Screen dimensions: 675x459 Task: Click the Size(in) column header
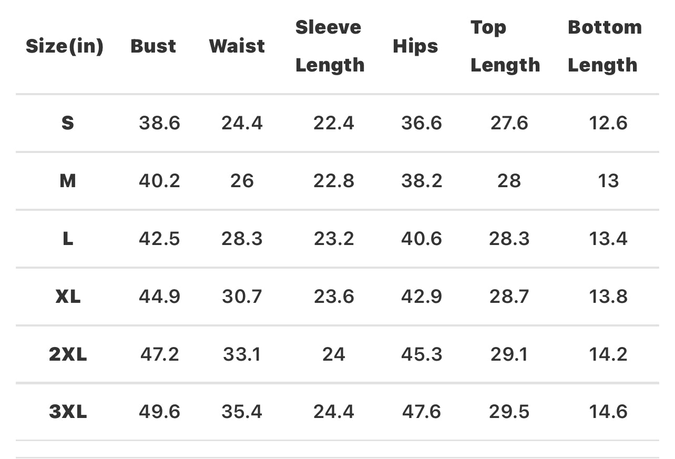coord(65,46)
